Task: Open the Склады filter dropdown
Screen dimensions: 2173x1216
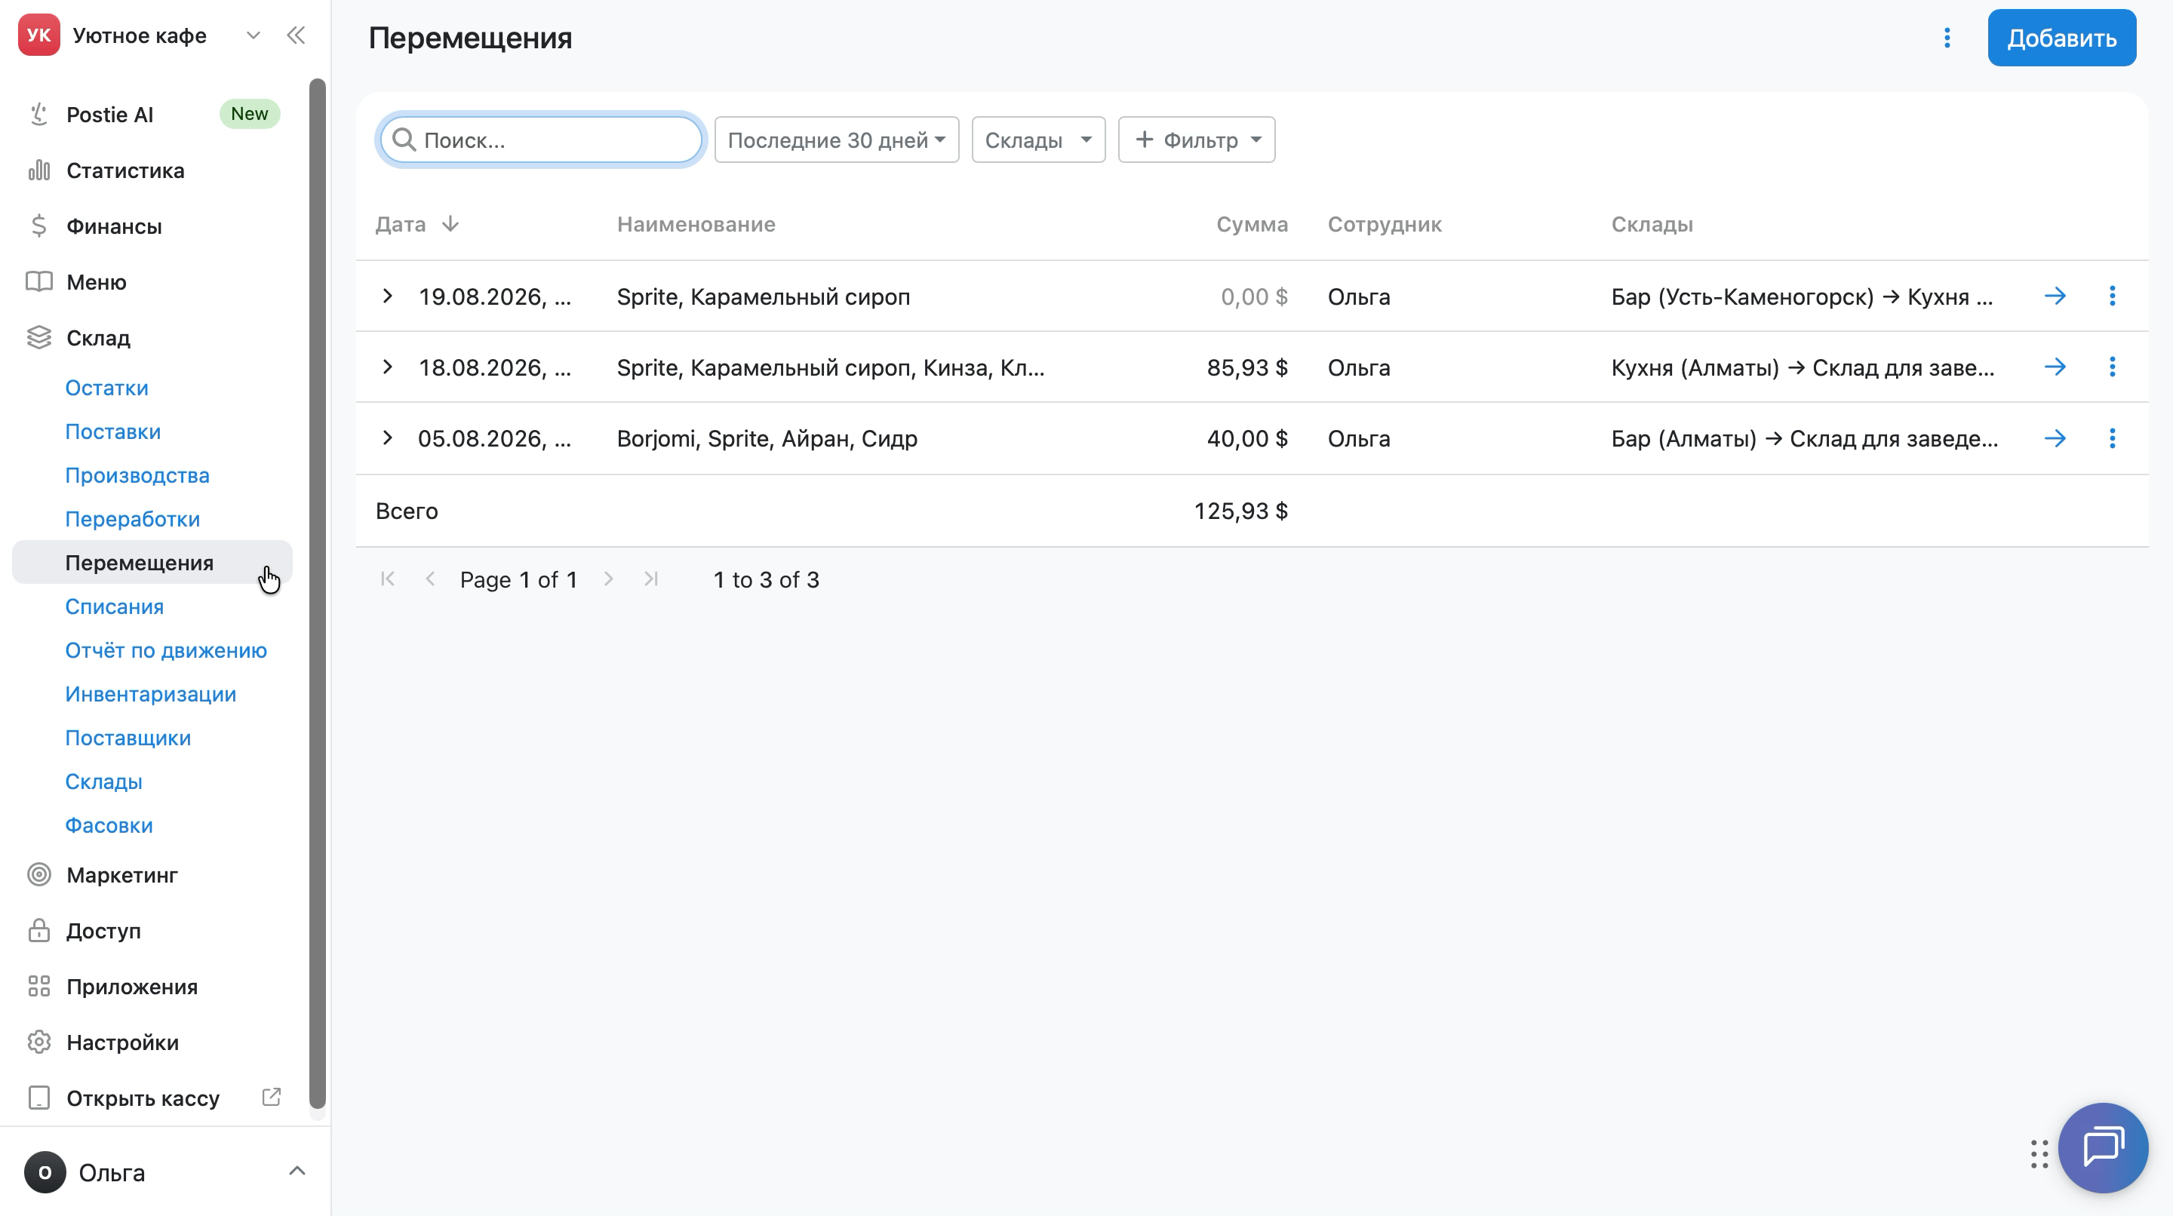Action: pyautogui.click(x=1037, y=140)
